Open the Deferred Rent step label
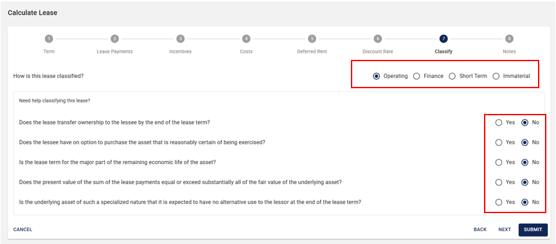 [x=312, y=52]
